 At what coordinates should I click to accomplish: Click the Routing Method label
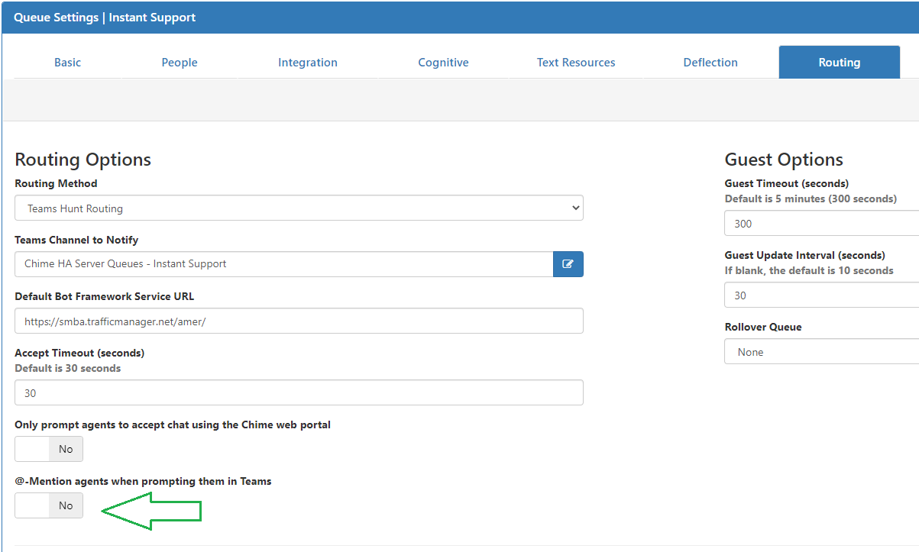point(56,183)
